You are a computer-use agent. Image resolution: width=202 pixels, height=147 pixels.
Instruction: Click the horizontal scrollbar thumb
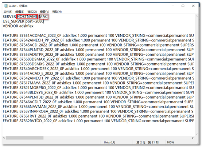click(24, 138)
